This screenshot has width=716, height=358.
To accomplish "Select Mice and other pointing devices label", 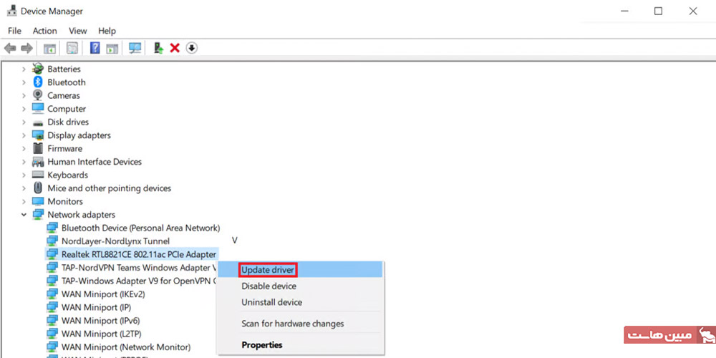I will coord(109,188).
